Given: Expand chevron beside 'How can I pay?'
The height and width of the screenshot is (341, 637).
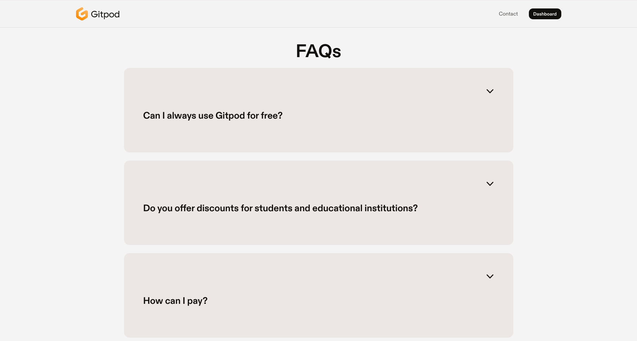Looking at the screenshot, I should pos(490,276).
